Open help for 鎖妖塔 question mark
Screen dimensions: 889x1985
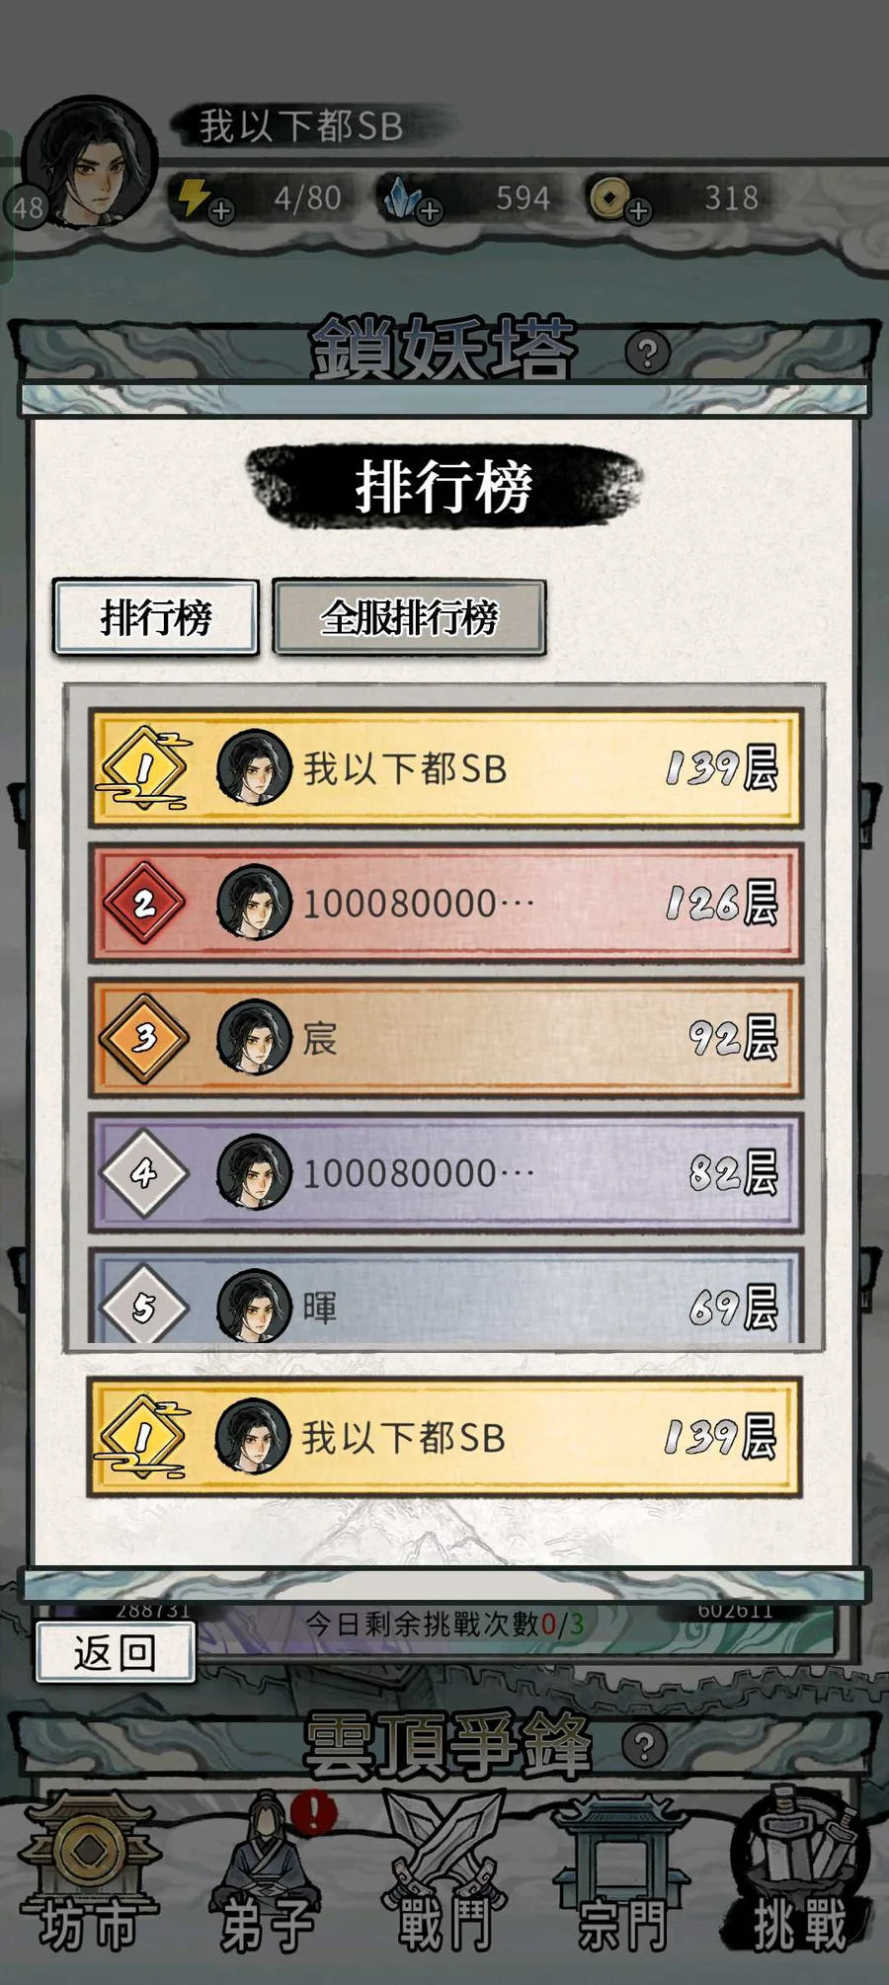tap(648, 353)
